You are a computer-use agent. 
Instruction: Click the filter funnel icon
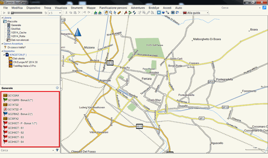(x=57, y=150)
